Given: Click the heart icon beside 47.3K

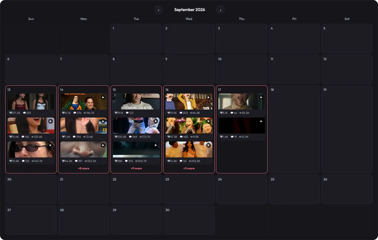Looking at the screenshot, I should pos(169,137).
